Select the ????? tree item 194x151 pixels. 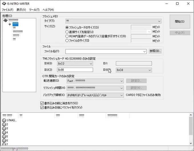(x=16, y=36)
